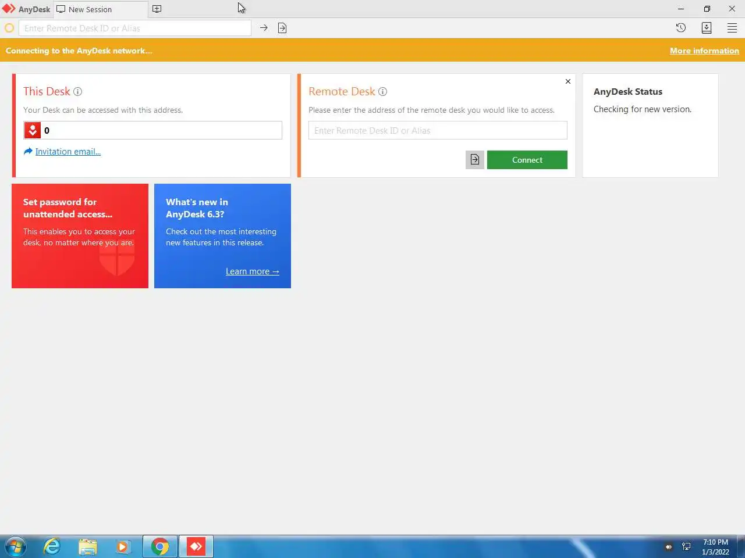Open the What's new in AnyDesk 6.3 tile

[222, 236]
